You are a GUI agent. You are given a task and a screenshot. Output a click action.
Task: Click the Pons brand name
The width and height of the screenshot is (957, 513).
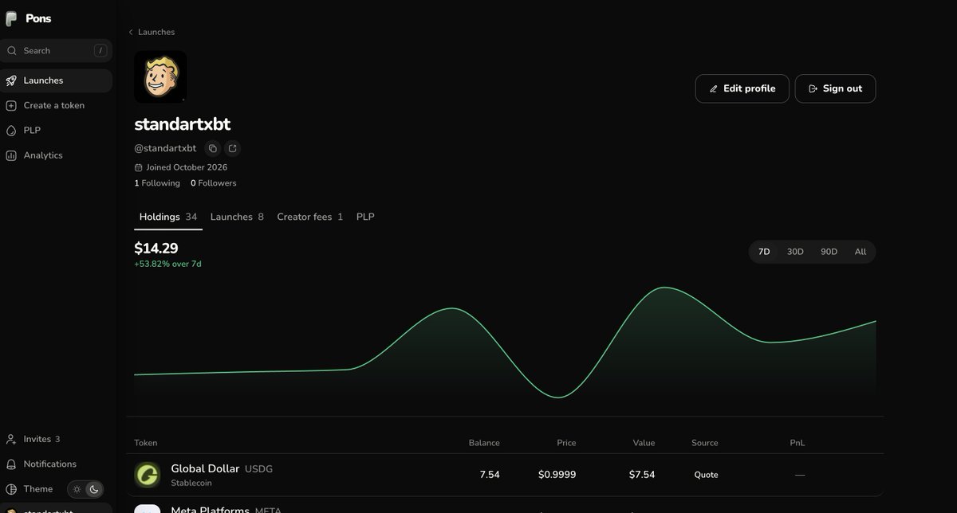[38, 18]
